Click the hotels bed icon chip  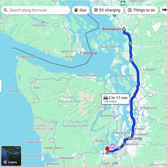tap(164, 10)
